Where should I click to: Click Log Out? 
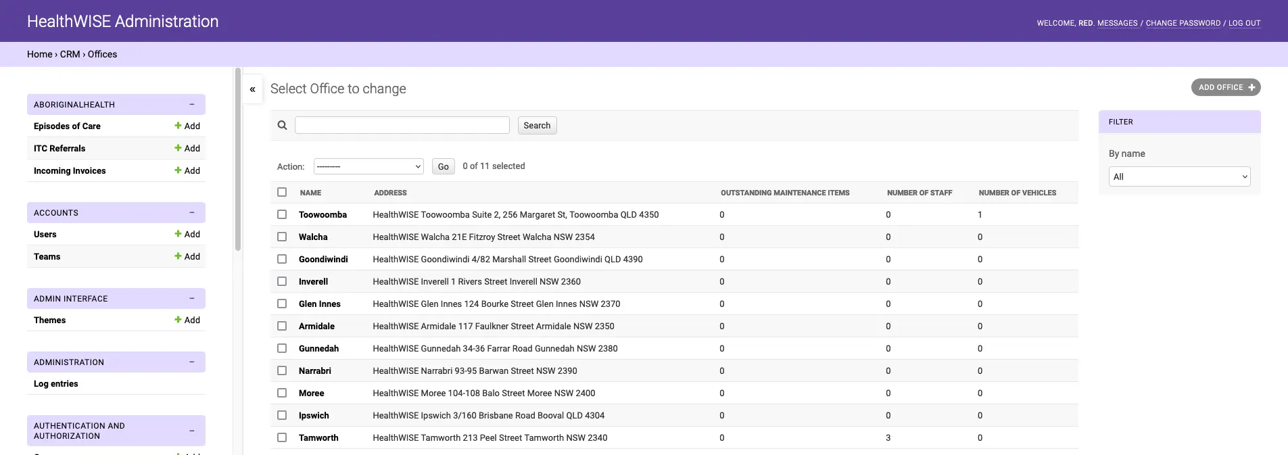[x=1244, y=23]
